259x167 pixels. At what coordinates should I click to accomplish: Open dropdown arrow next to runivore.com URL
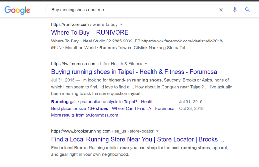coord(121,24)
